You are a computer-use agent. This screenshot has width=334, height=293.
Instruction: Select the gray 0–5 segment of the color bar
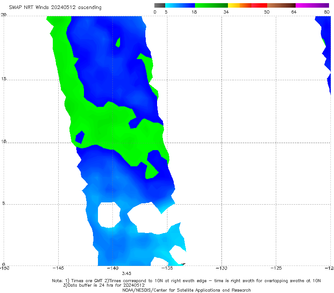point(160,5)
